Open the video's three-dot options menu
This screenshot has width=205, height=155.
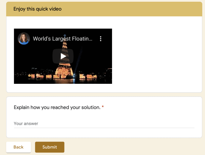(100, 39)
